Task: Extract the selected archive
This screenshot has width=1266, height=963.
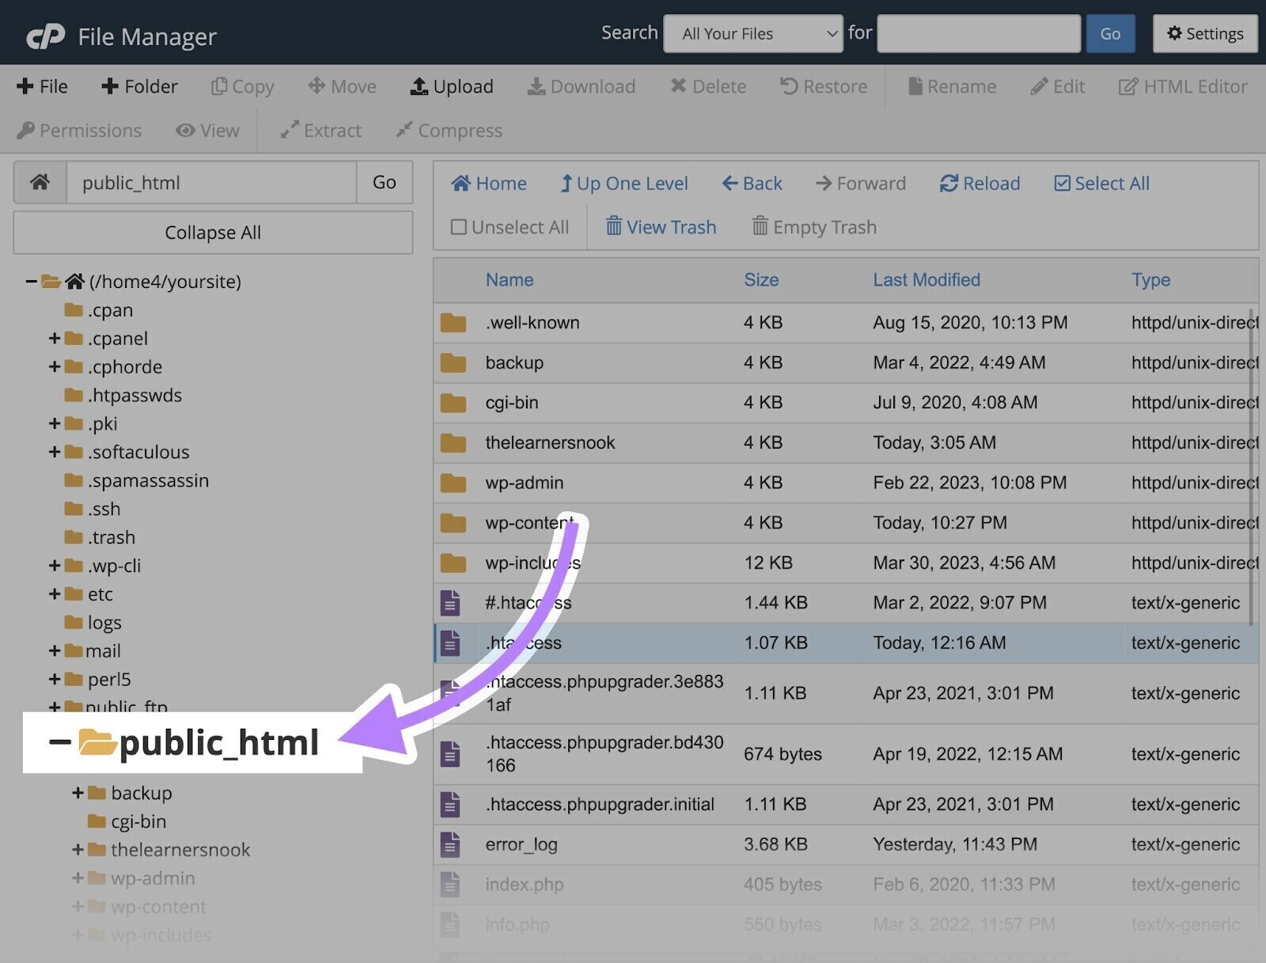Action: point(320,131)
